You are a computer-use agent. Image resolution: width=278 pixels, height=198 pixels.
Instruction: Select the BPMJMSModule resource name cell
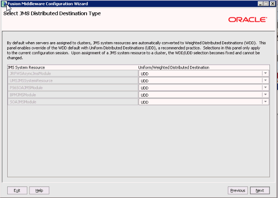click(72, 95)
